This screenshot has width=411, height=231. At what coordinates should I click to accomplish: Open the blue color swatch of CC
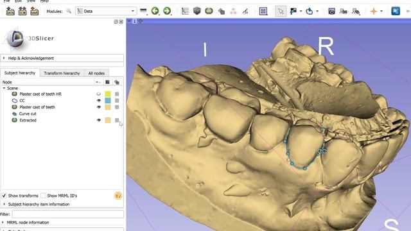coord(108,101)
